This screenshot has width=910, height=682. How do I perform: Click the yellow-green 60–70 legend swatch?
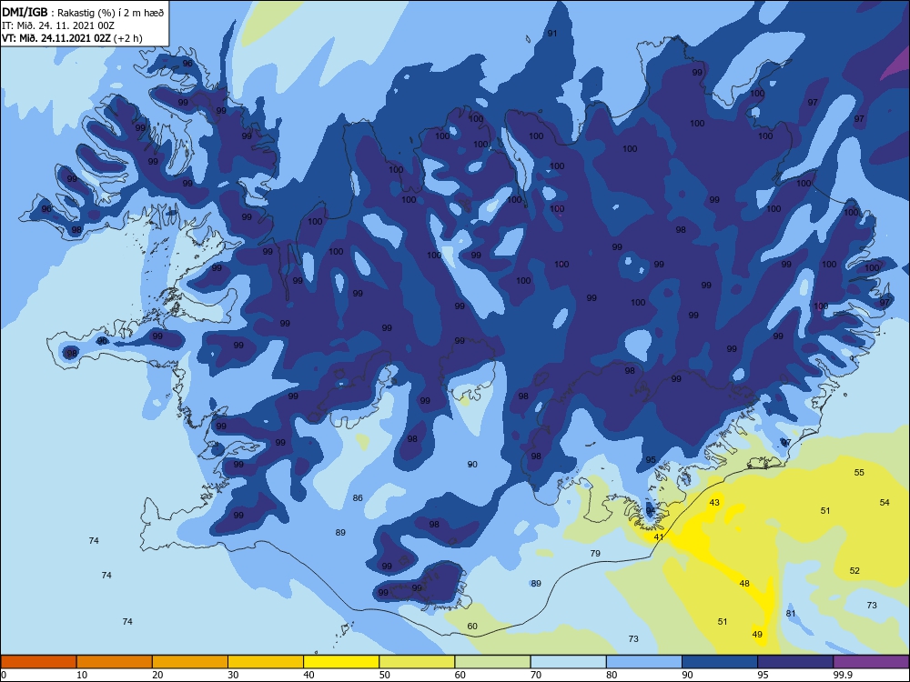492,662
